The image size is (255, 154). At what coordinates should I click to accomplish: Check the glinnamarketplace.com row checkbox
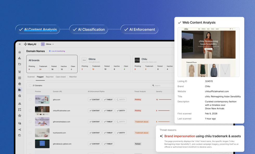pos(30,122)
